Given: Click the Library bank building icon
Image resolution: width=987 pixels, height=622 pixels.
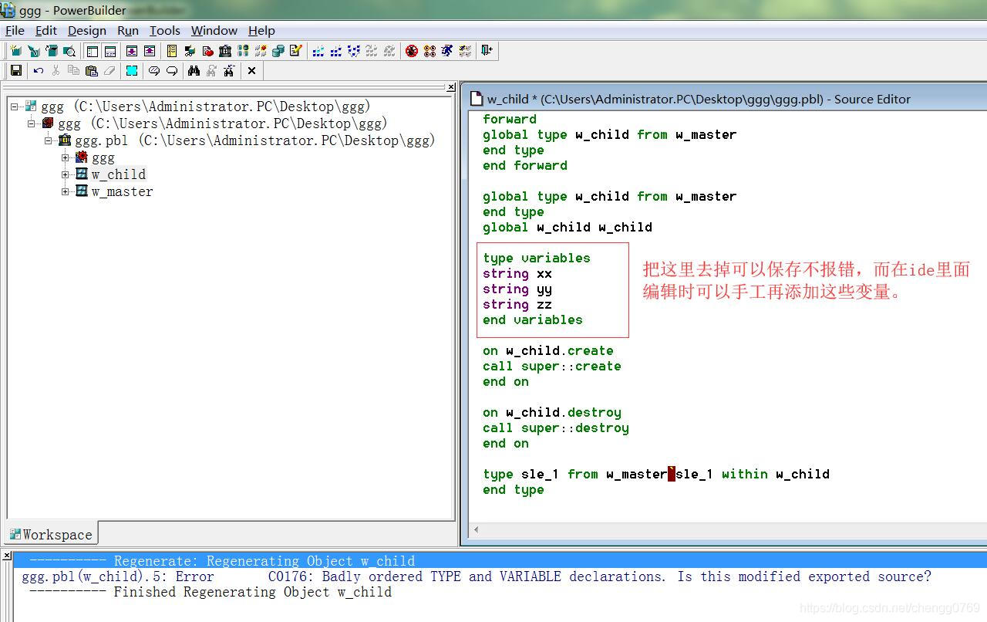Looking at the screenshot, I should point(225,51).
